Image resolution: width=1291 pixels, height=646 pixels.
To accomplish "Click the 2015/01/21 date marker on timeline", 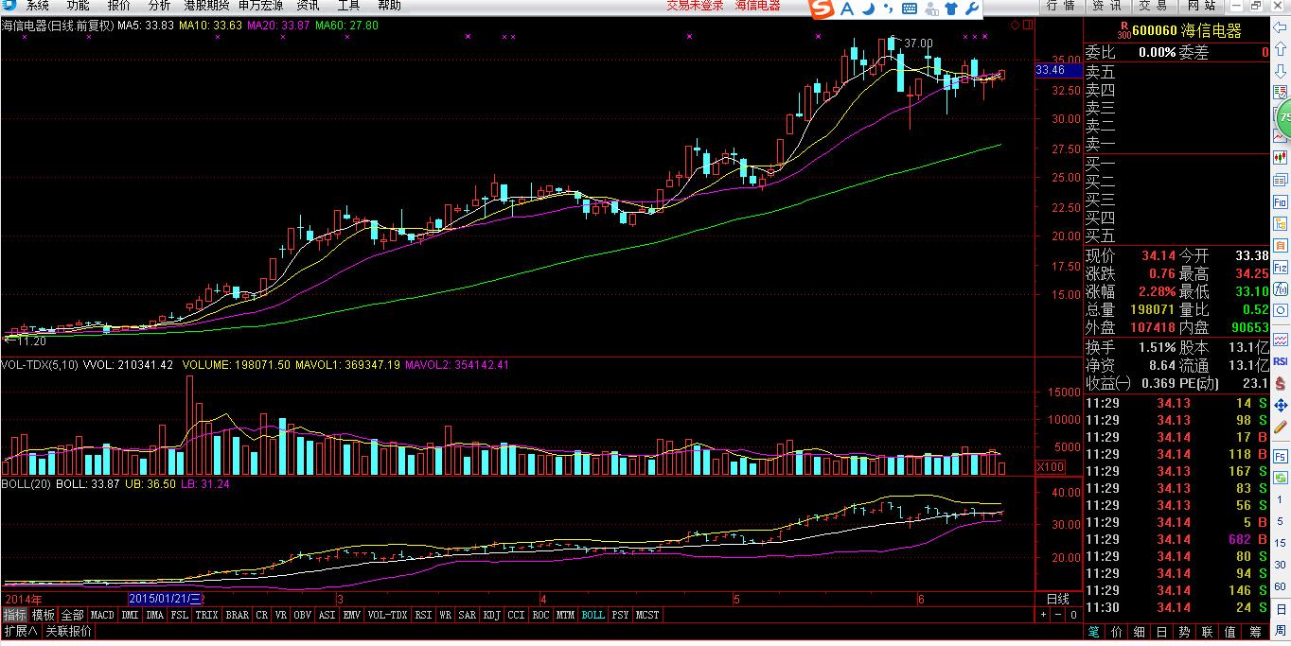I will (166, 599).
